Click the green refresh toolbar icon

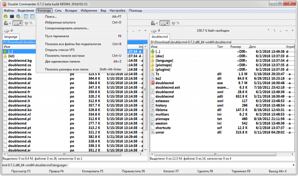[6, 17]
